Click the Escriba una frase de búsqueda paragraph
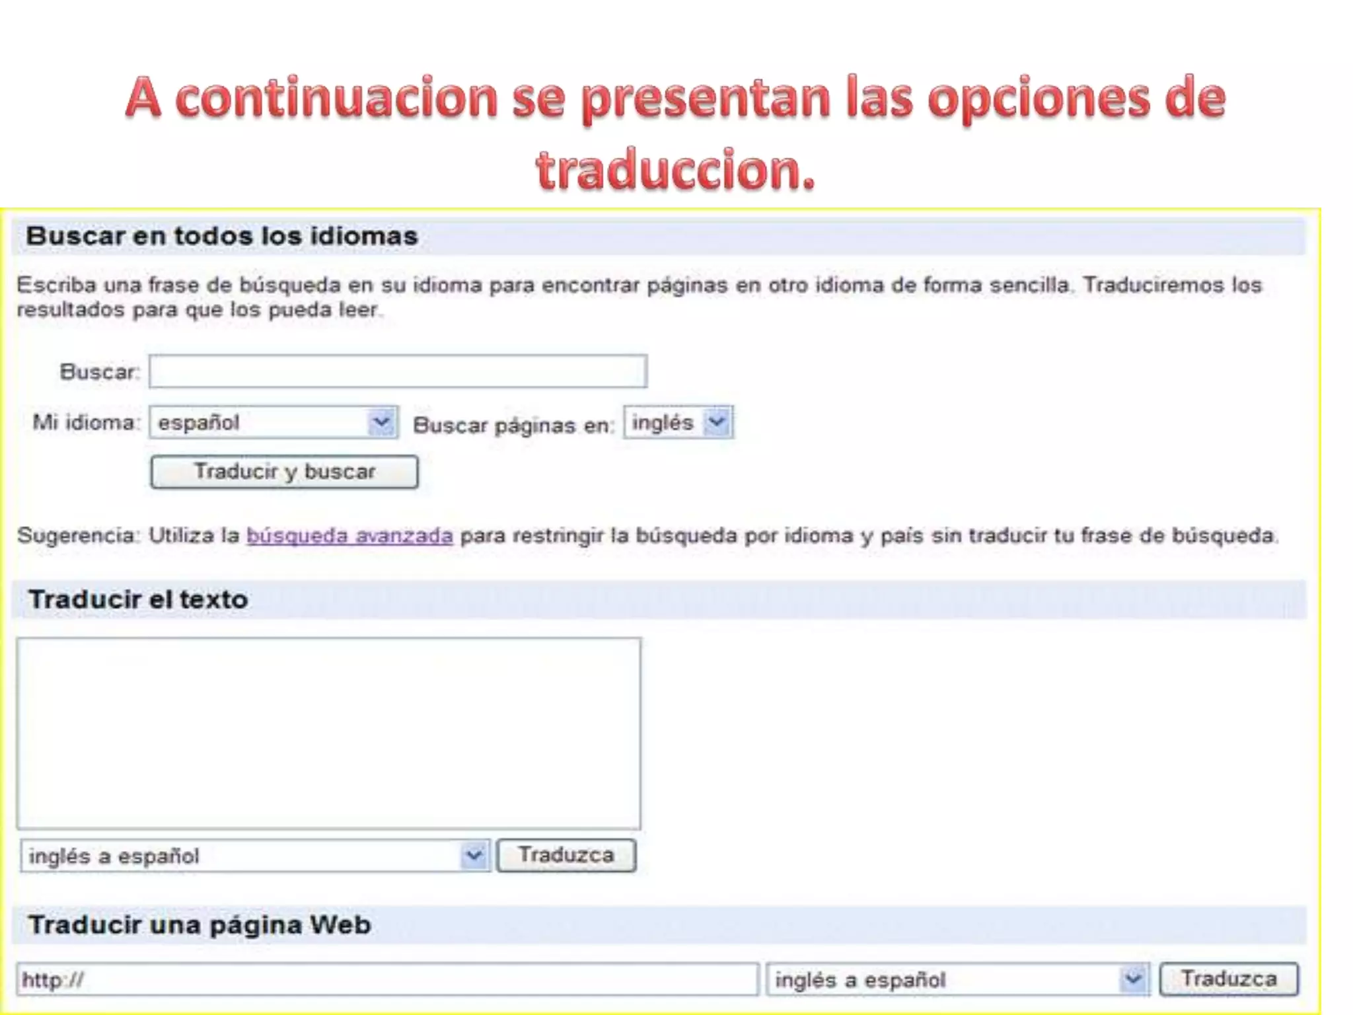1353x1015 pixels. coord(640,297)
